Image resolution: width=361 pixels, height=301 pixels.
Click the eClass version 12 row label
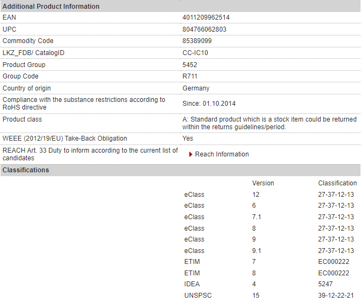194,195
